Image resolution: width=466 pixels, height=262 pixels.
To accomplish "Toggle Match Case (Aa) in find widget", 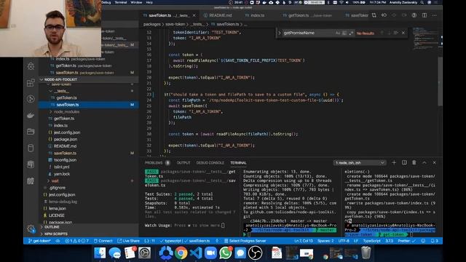I will point(338,33).
